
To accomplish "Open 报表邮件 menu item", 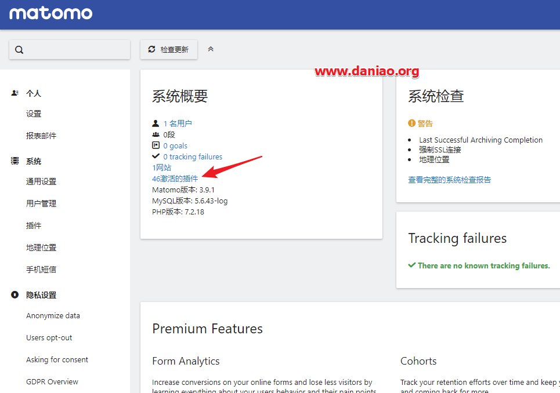I will tap(41, 136).
